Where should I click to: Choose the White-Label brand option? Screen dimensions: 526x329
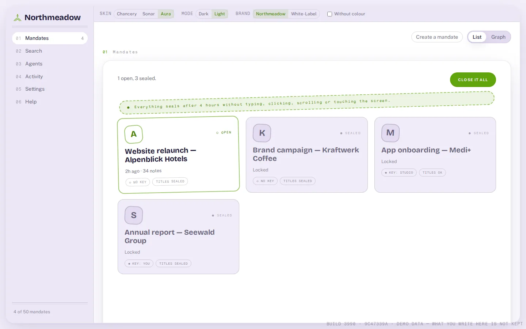pos(304,14)
